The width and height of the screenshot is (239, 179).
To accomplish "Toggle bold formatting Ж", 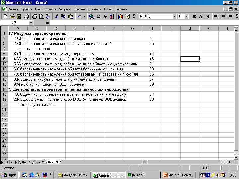I will click(x=194, y=16).
